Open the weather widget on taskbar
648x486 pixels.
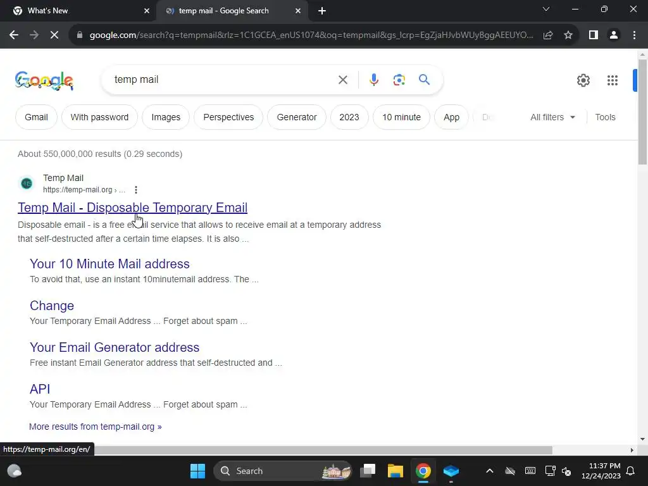tap(15, 471)
